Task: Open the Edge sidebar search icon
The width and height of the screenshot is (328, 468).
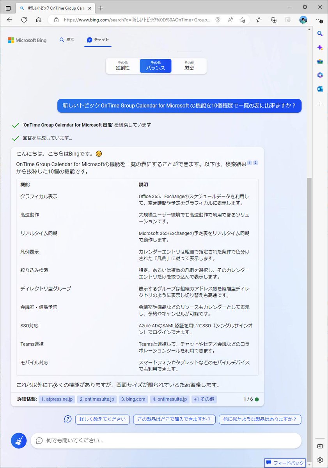Action: (320, 34)
